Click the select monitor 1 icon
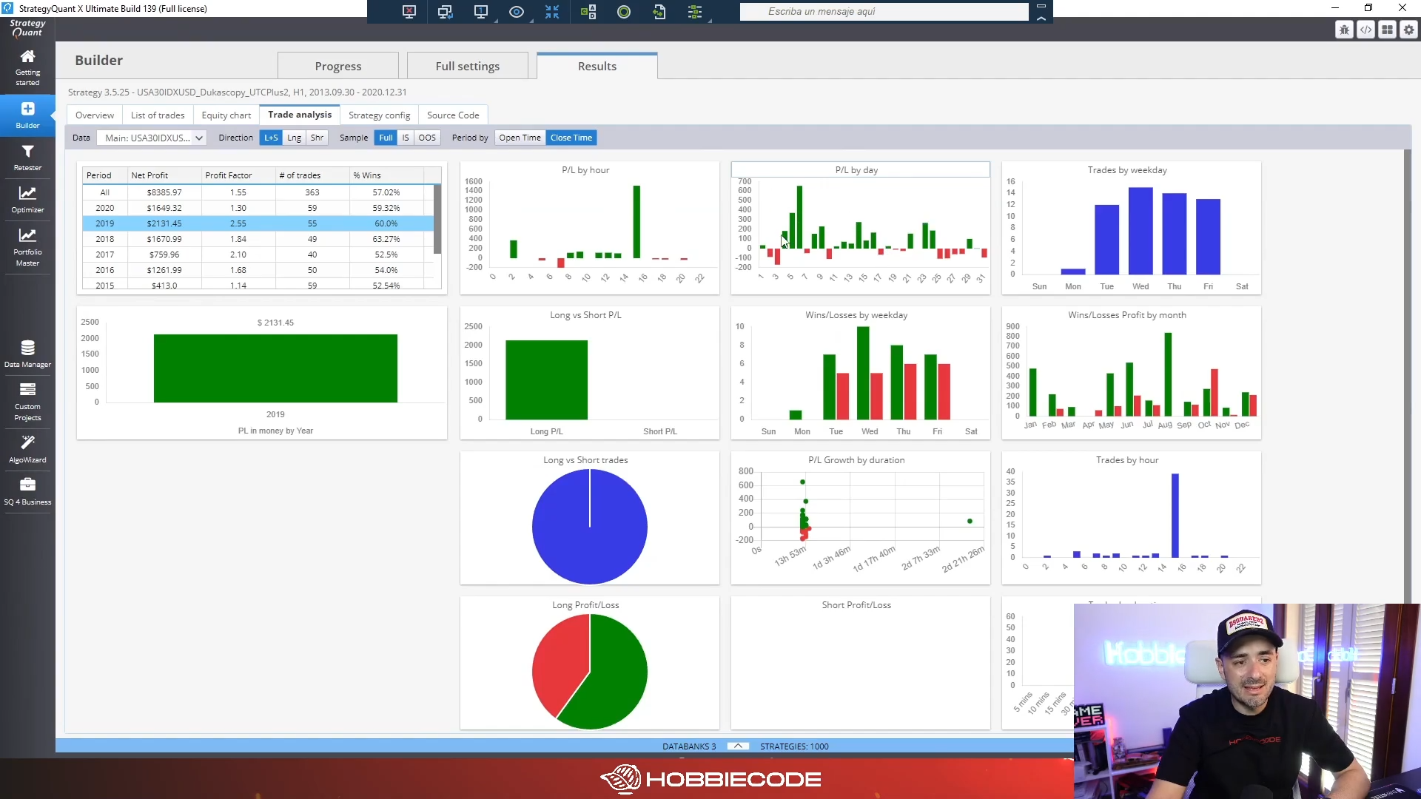This screenshot has height=799, width=1421. (x=480, y=12)
